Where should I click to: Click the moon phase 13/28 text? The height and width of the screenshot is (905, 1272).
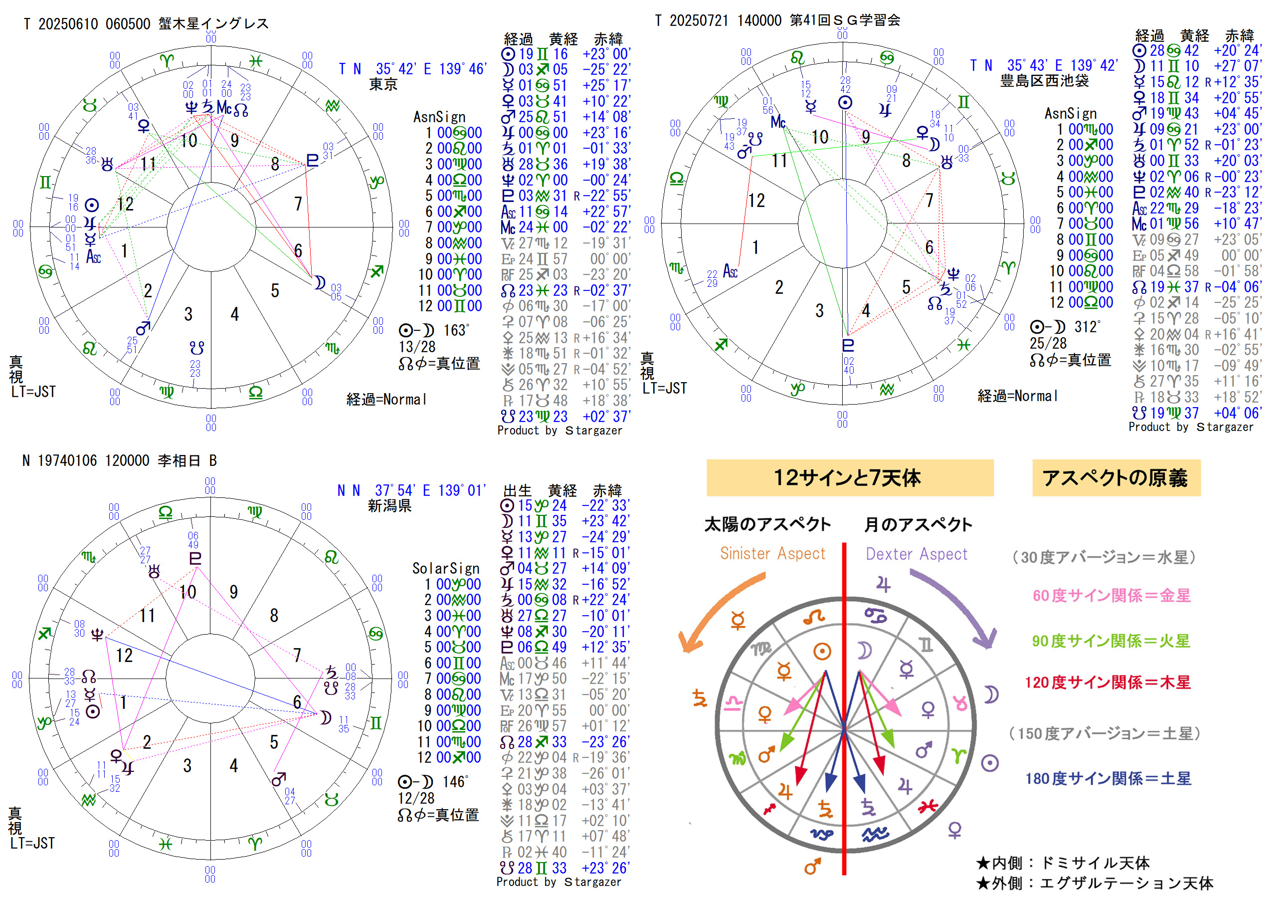coord(417,347)
